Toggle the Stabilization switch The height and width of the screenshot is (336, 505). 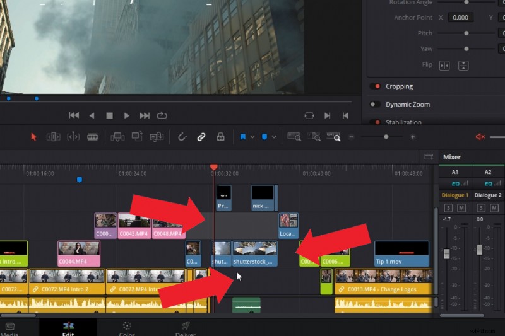pyautogui.click(x=375, y=122)
